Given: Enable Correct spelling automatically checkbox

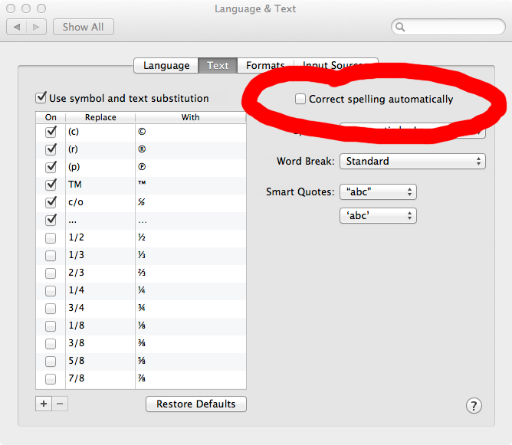Looking at the screenshot, I should click(300, 99).
